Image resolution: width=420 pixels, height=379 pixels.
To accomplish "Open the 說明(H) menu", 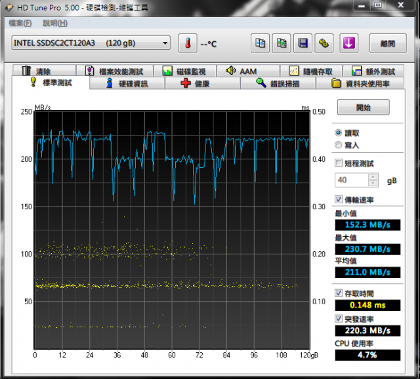I will 55,24.
